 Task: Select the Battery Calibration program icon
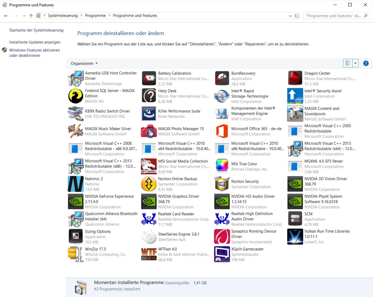pos(149,78)
